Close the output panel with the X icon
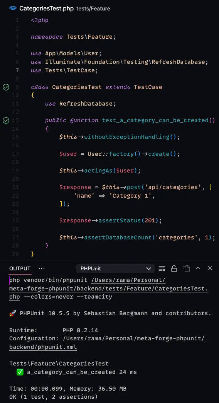 (210, 268)
